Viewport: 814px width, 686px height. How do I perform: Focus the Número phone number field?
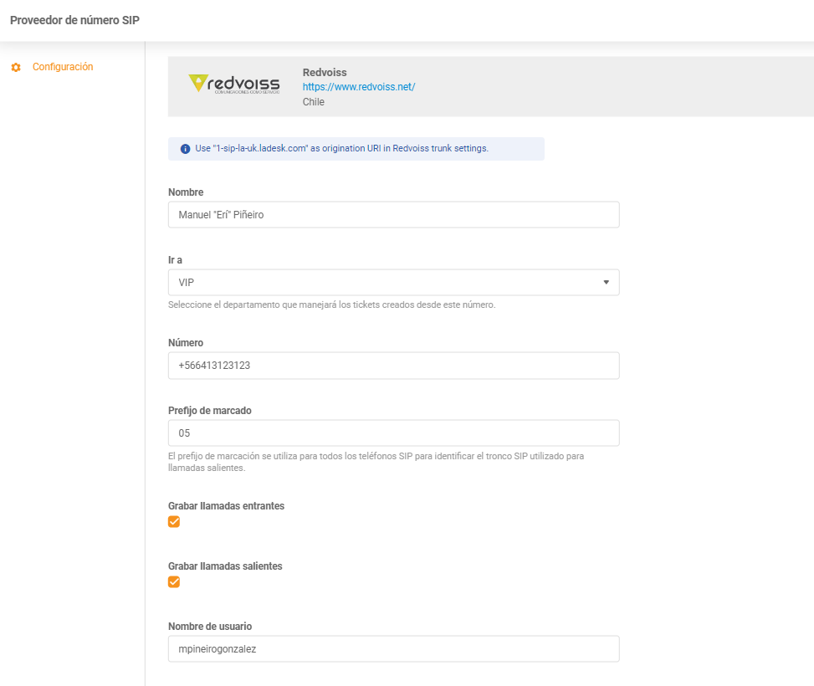pos(393,366)
